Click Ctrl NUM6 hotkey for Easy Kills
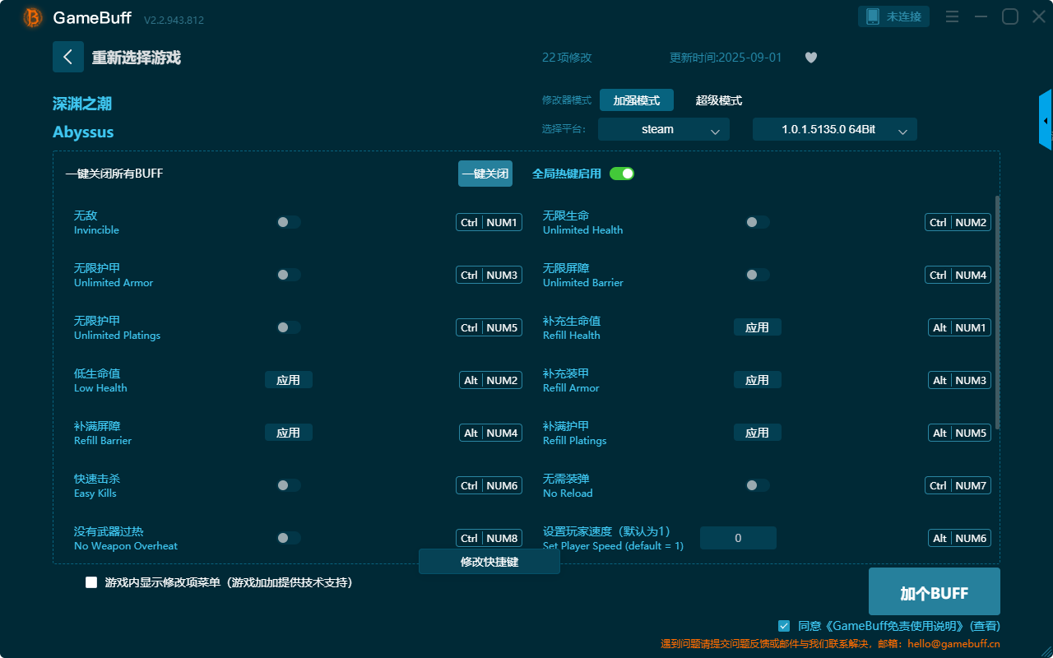Image resolution: width=1053 pixels, height=658 pixels. [489, 485]
